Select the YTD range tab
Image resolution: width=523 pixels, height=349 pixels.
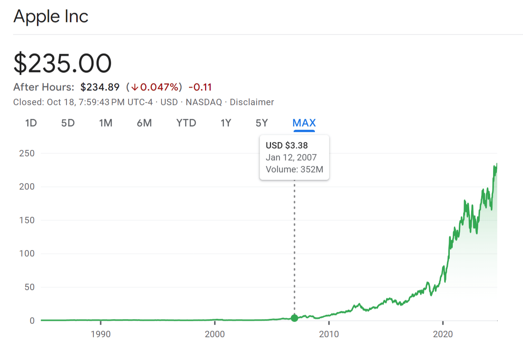(186, 123)
